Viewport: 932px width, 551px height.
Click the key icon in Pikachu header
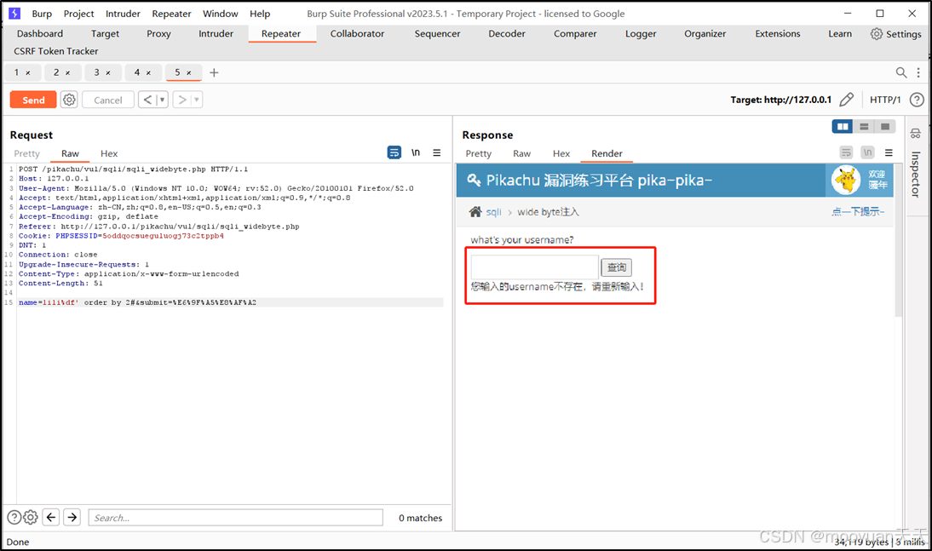[x=474, y=180]
